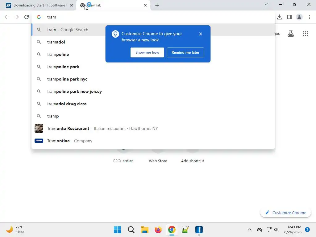Toggle the Chrome side panel icon
Screen dimensions: 316x237
pos(289,17)
